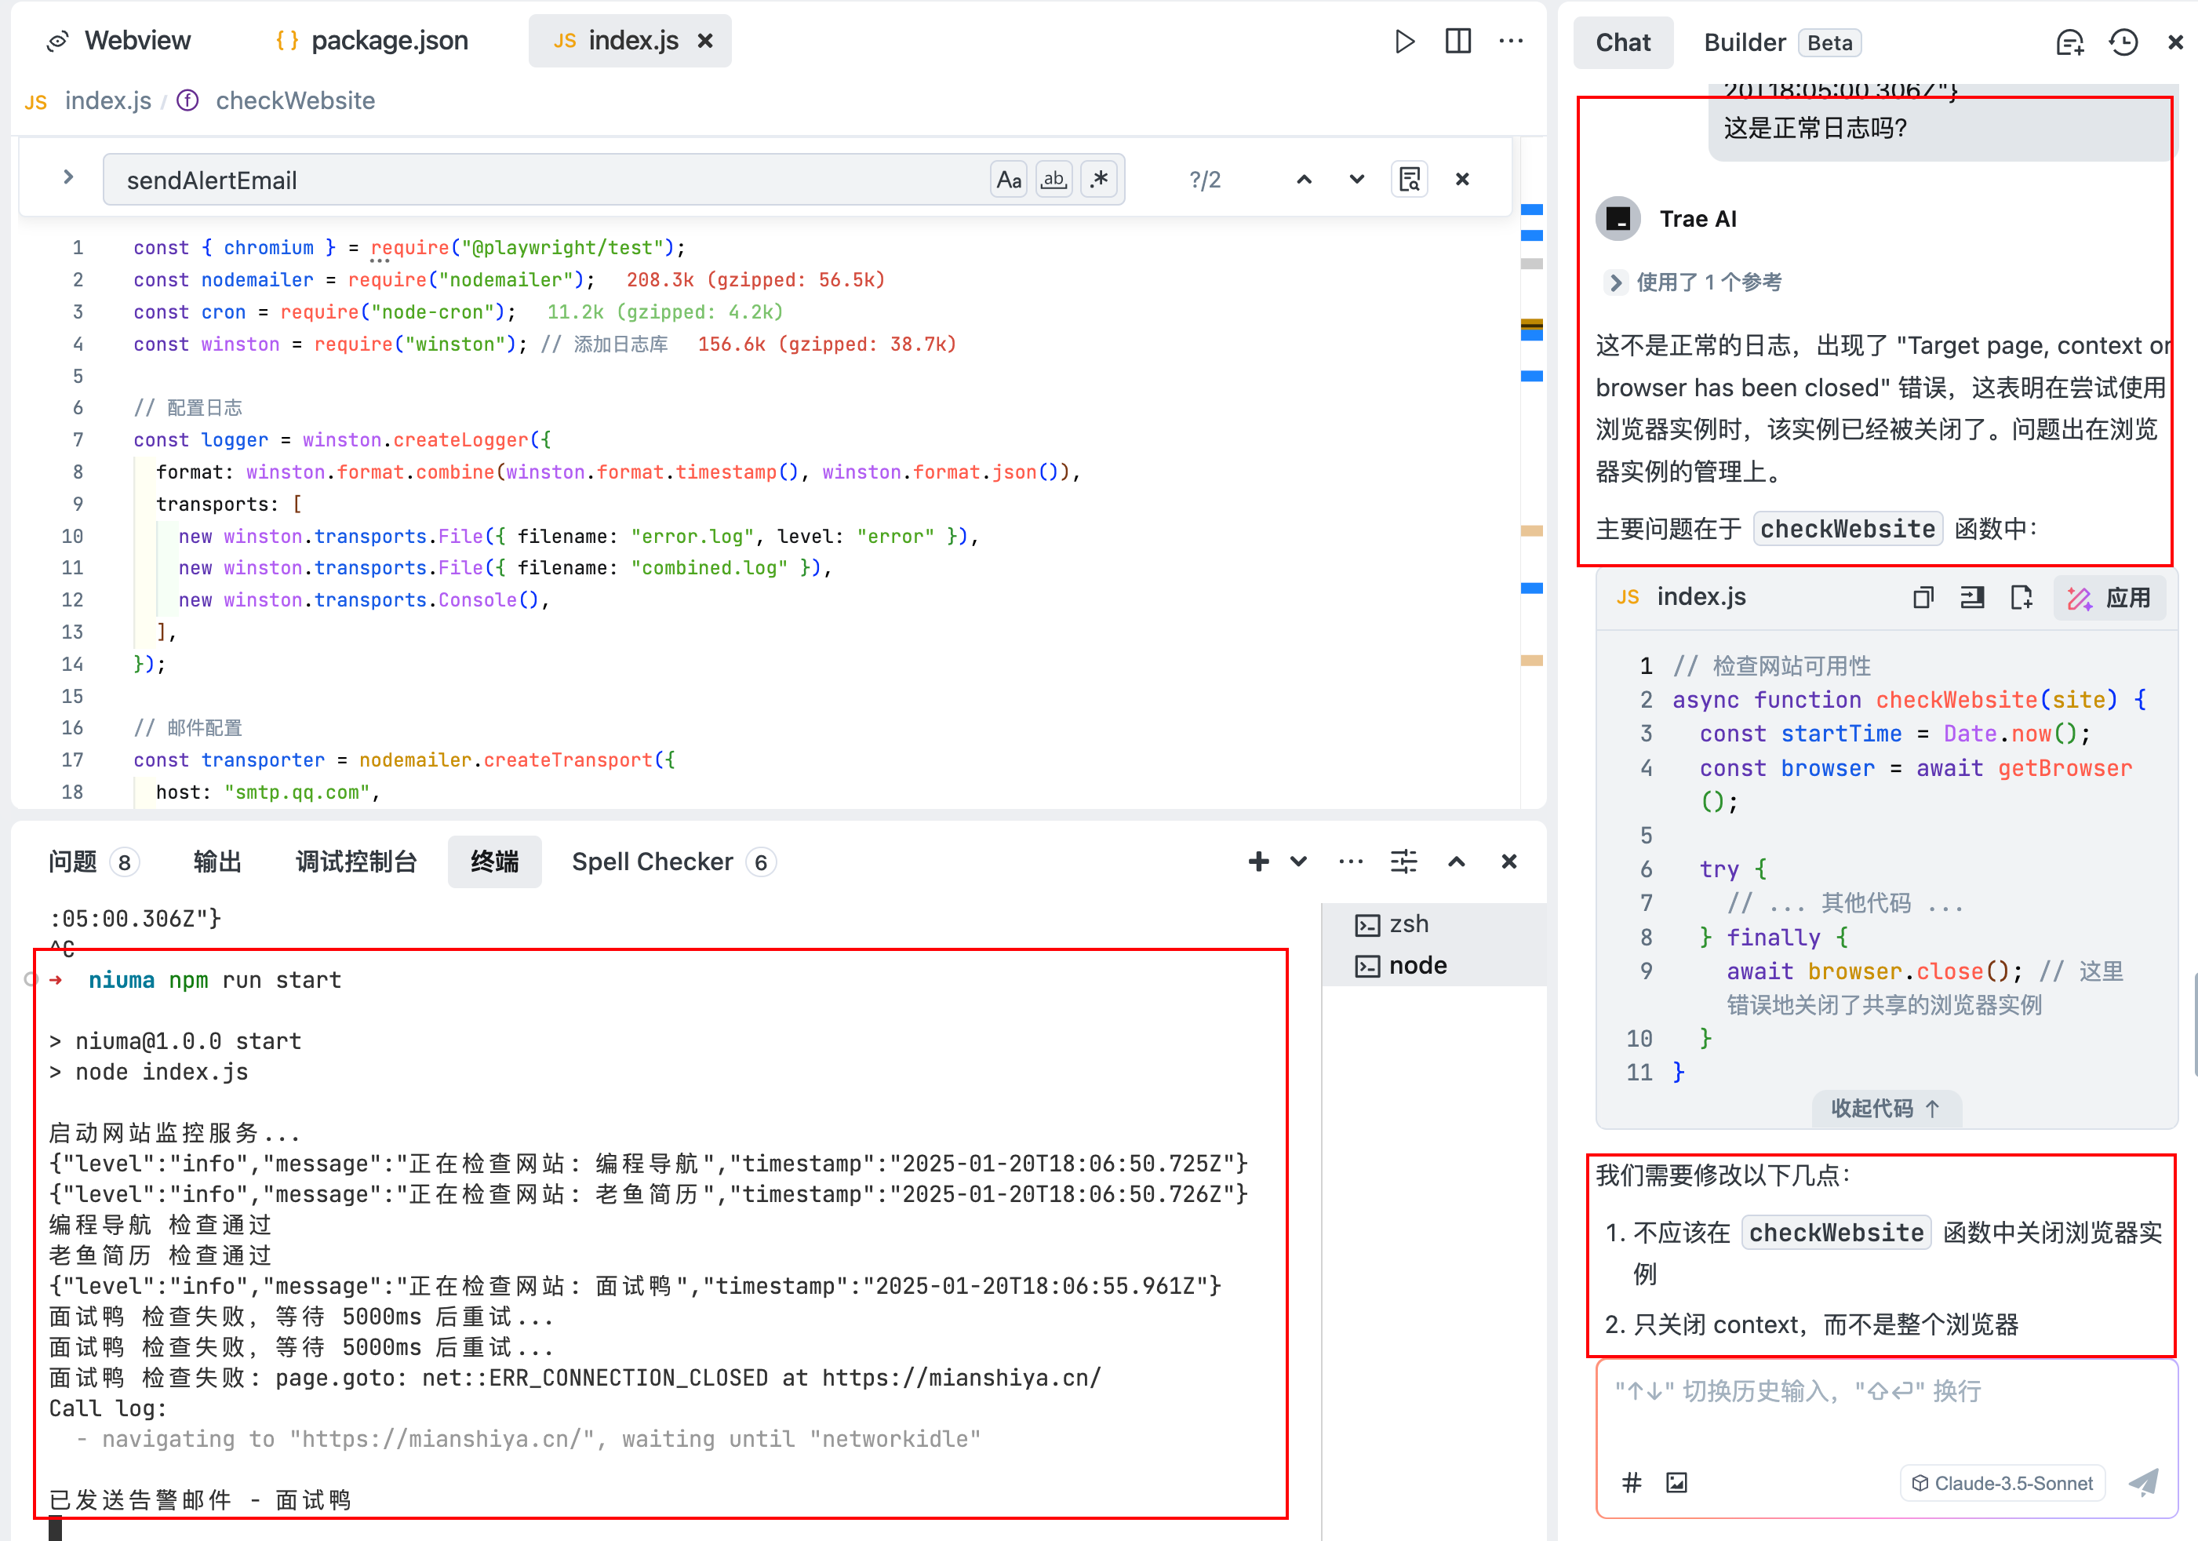Toggle Match Whole Word option
The image size is (2198, 1541).
pyautogui.click(x=1054, y=179)
